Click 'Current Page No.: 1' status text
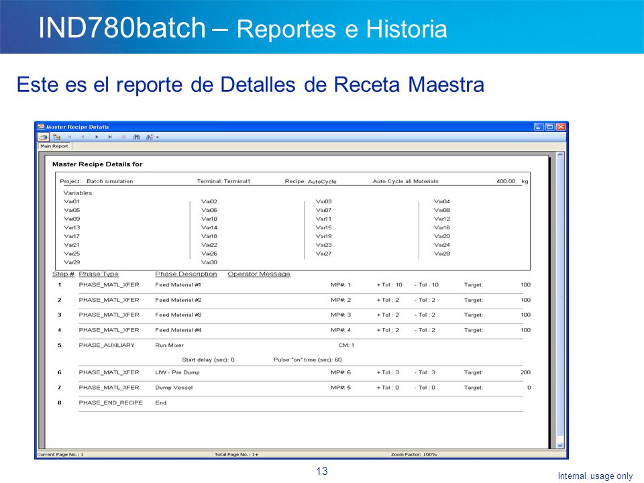This screenshot has height=483, width=644. 60,454
